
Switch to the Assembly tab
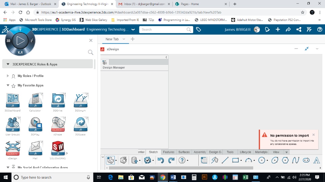[x=199, y=152]
